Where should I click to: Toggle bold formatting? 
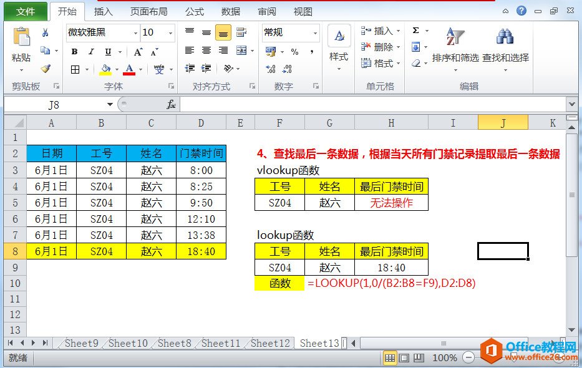click(x=75, y=52)
